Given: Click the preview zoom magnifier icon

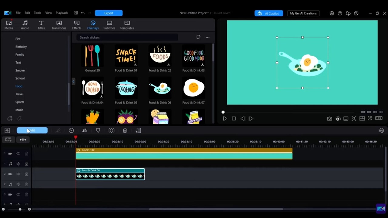Looking at the screenshot, I should click(354, 119).
